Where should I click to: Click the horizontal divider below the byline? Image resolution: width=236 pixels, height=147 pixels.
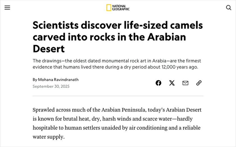[x=118, y=96]
